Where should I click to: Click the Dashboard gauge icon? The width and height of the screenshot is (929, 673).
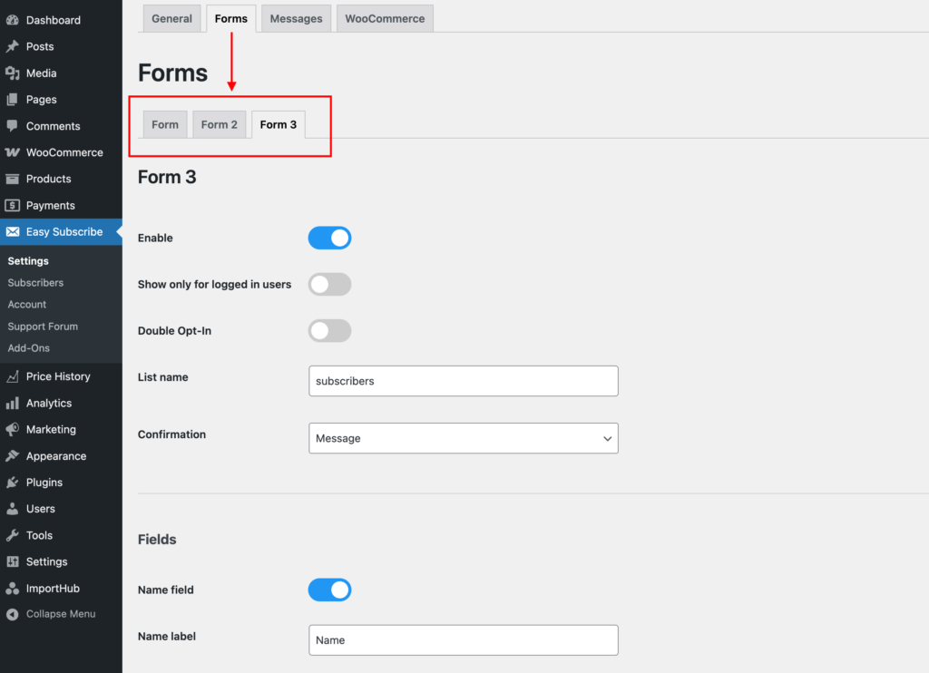pos(13,20)
